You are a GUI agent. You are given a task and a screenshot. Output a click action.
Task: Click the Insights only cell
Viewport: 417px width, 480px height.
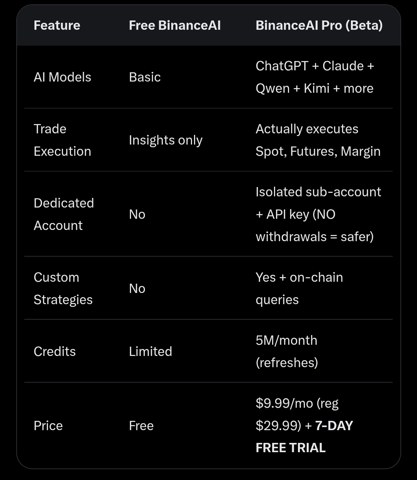coord(165,140)
